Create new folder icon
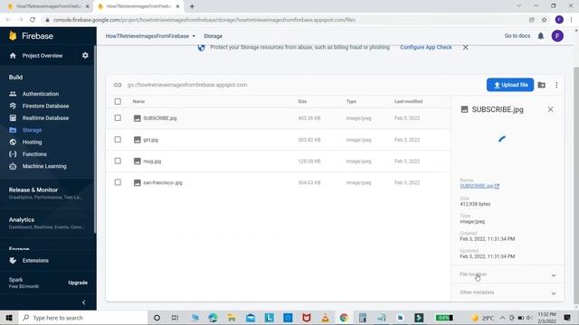579x325 pixels. click(x=542, y=85)
